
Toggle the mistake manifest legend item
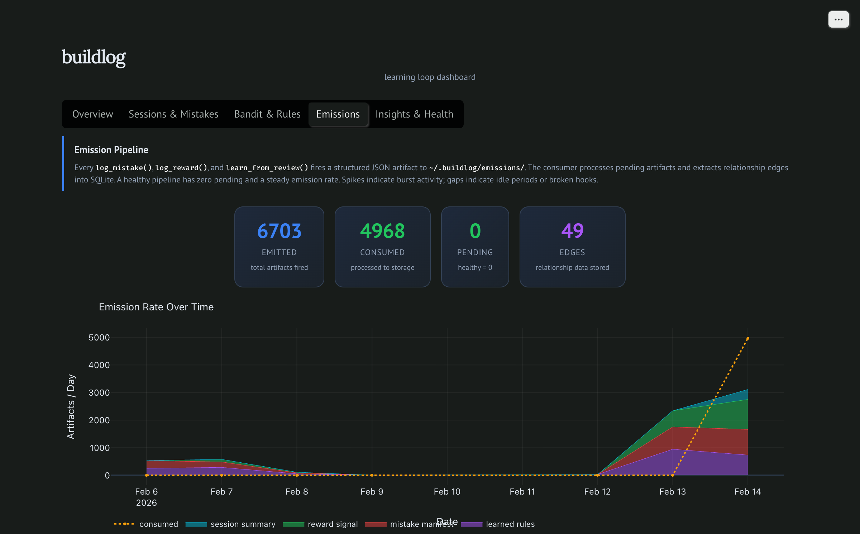[x=412, y=524]
